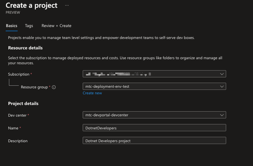Click the Dev center chevron arrow
This screenshot has width=253, height=166.
(222, 115)
